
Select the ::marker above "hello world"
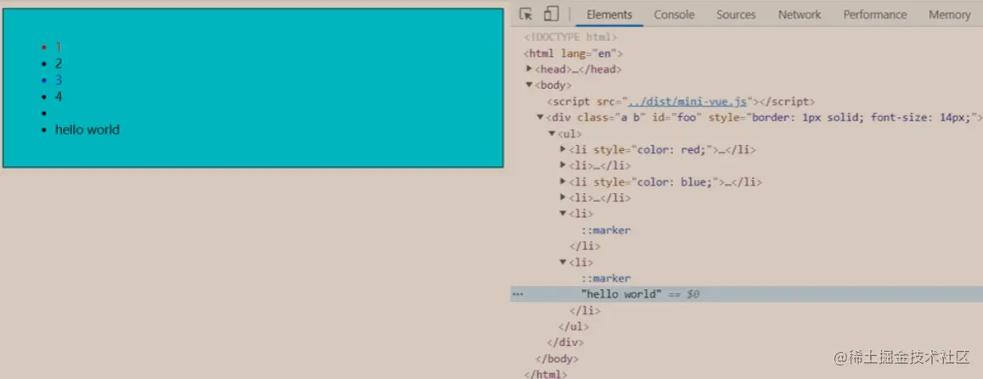click(x=606, y=278)
